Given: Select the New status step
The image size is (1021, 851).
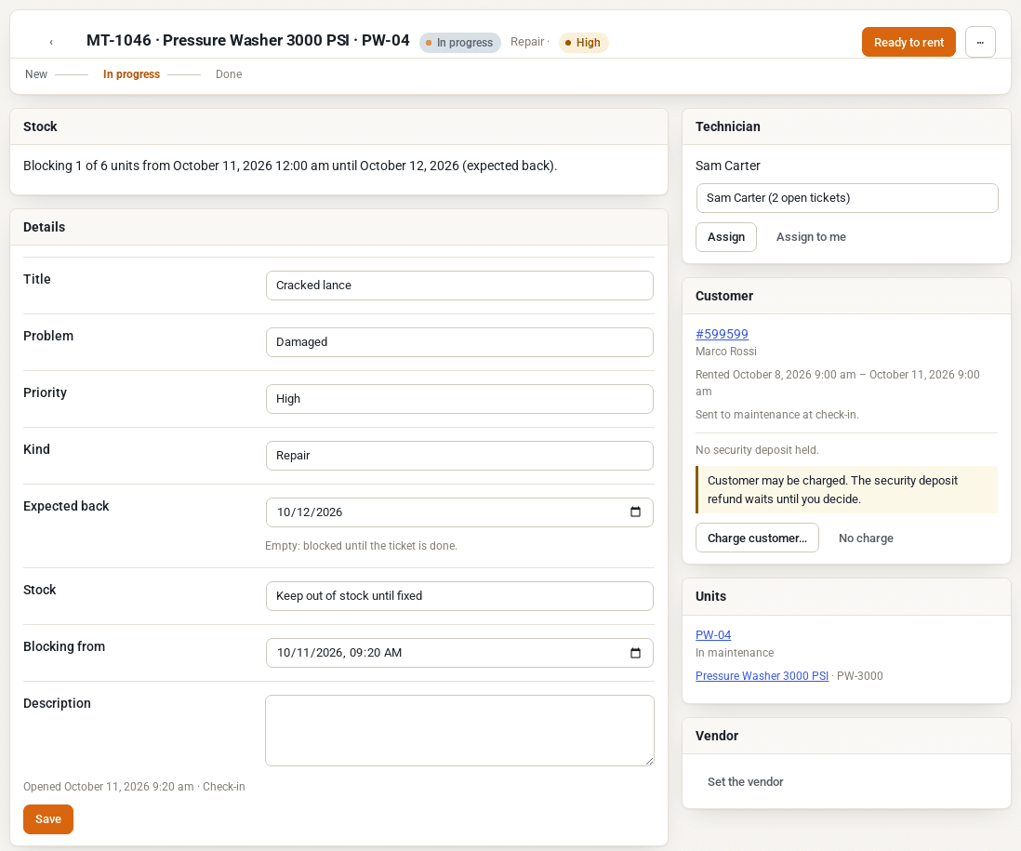Looking at the screenshot, I should point(36,74).
